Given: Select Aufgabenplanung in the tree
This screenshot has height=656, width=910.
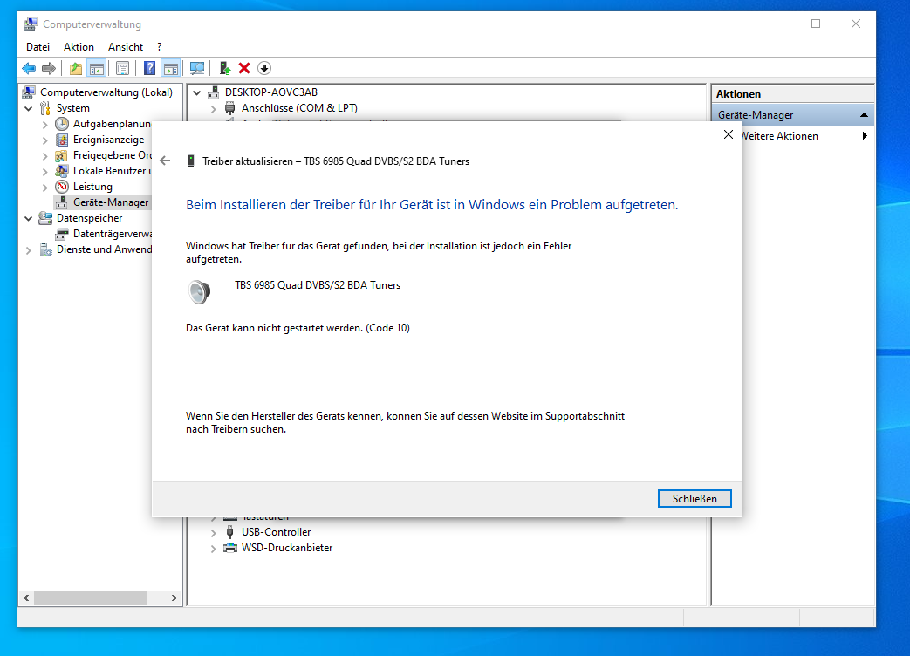Looking at the screenshot, I should click(x=112, y=124).
